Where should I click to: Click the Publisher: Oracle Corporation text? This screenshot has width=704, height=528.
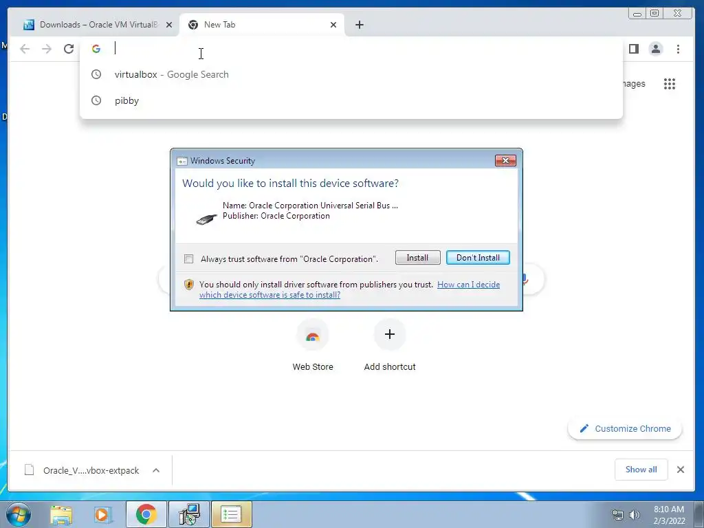tap(276, 216)
